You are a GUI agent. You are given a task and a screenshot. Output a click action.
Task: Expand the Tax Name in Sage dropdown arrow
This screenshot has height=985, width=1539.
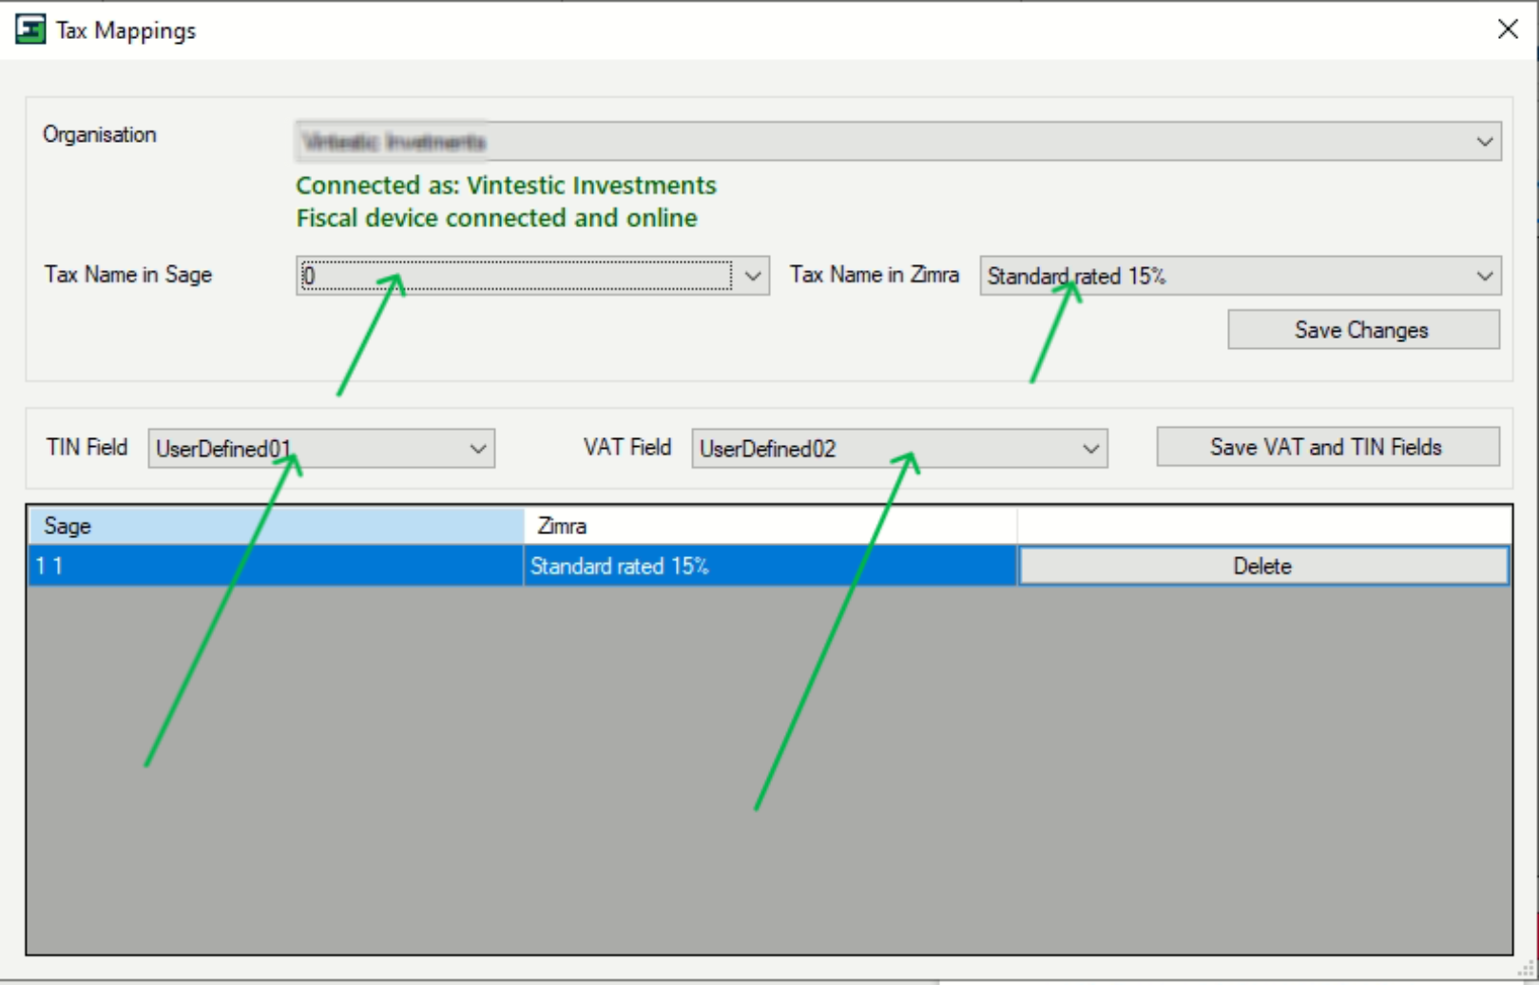pyautogui.click(x=753, y=276)
